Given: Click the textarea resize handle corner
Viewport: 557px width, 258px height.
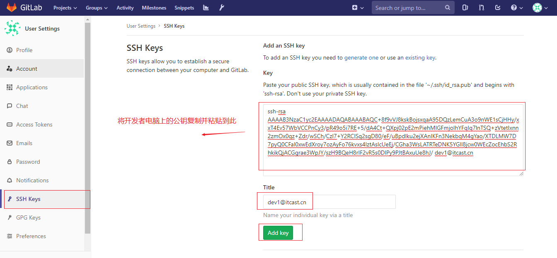Looking at the screenshot, I should (x=521, y=173).
